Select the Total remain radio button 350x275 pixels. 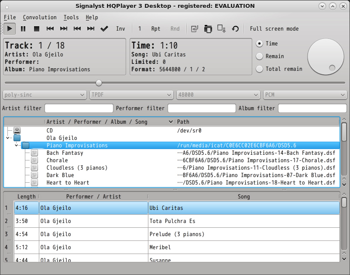click(259, 69)
